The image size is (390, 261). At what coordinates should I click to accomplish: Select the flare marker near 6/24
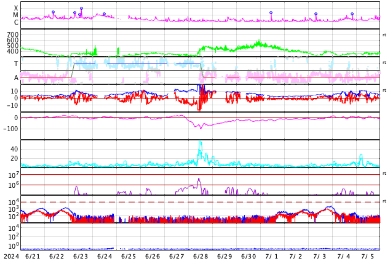tap(104, 14)
